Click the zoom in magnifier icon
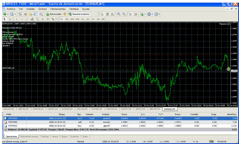The height and width of the screenshot is (144, 239). [119, 14]
